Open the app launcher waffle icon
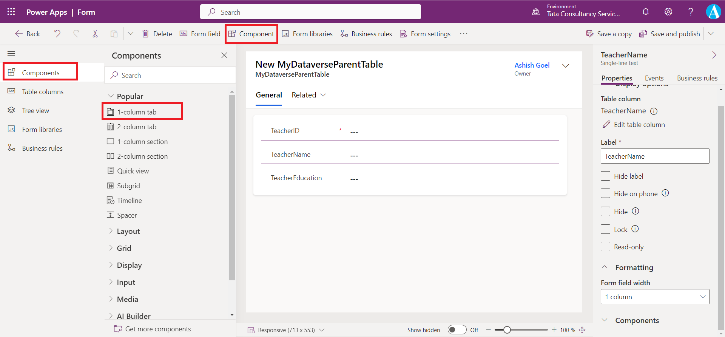 [x=11, y=12]
